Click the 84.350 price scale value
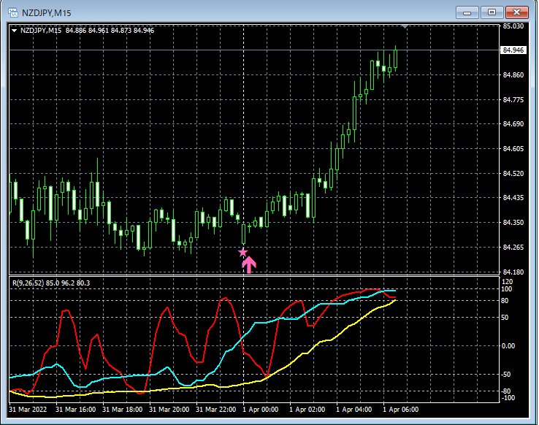The height and width of the screenshot is (425, 539). tap(513, 223)
